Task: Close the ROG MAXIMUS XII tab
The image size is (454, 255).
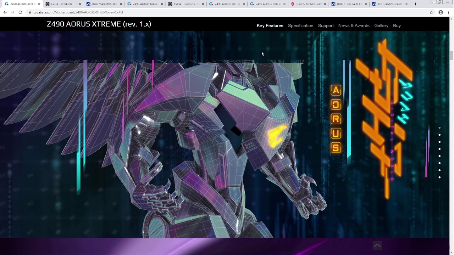Action: coord(121,4)
